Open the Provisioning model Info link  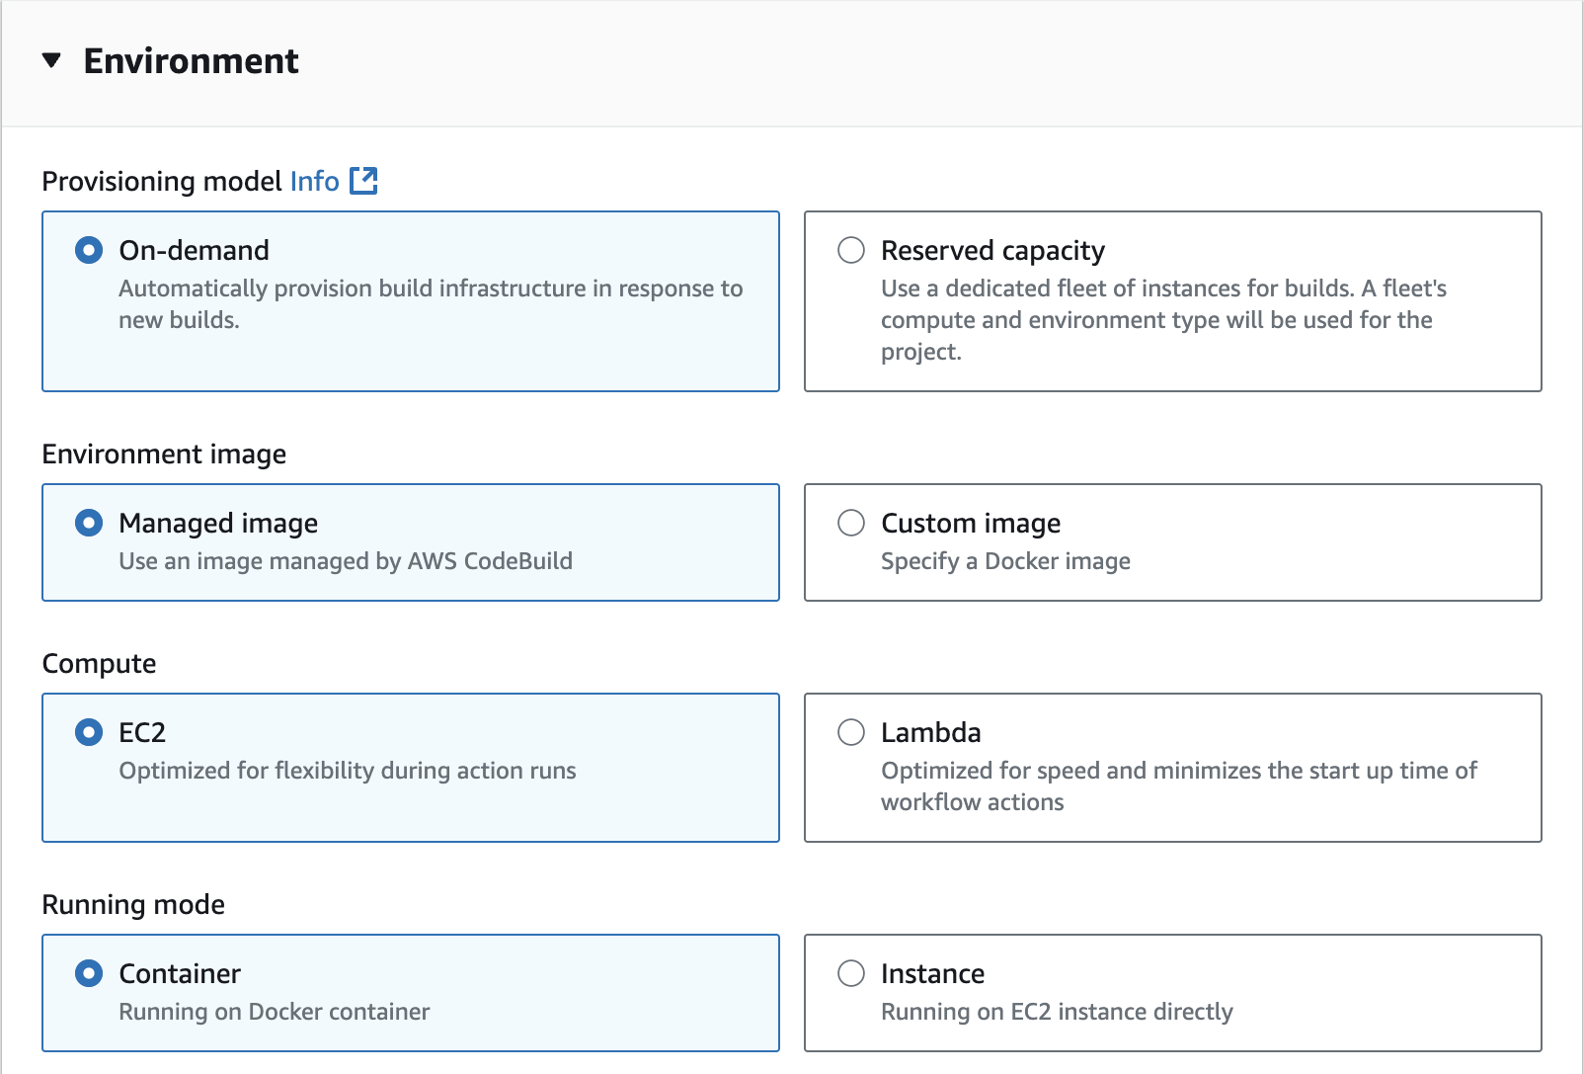(314, 182)
